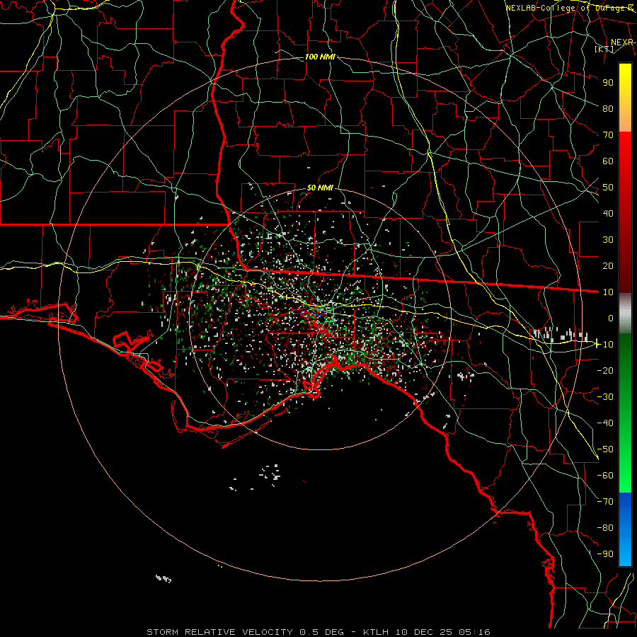The width and height of the screenshot is (637, 637).
Task: Click the -60 value on velocity scale
Action: pos(605,476)
